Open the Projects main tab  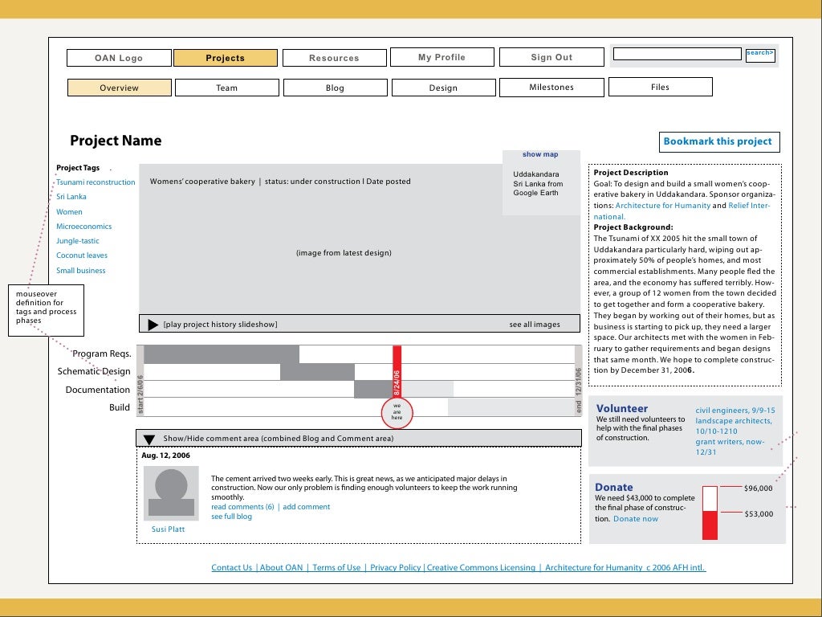(x=226, y=58)
